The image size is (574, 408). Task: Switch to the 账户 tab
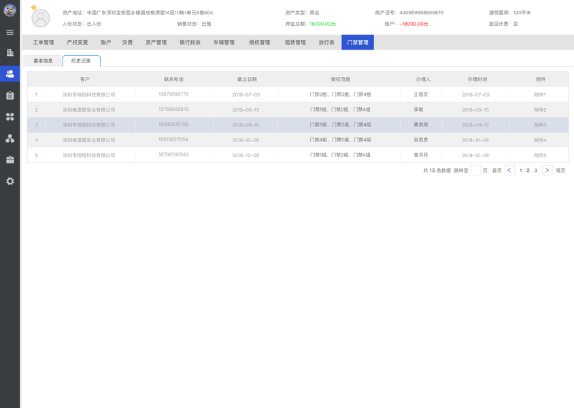(106, 42)
